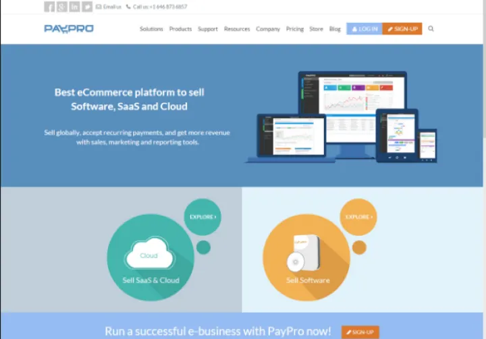Open the LinkedIn social icon
Viewport: 486px width, 339px height.
click(x=74, y=7)
